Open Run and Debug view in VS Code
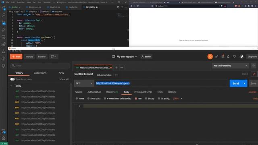This screenshot has width=258, height=145. point(4,30)
